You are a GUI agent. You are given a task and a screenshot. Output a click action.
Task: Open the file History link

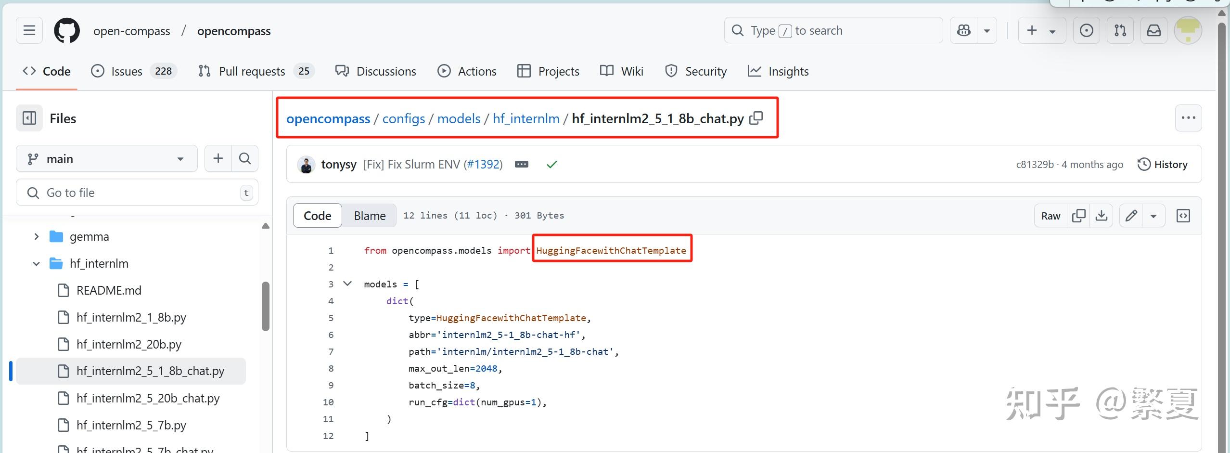pyautogui.click(x=1163, y=165)
